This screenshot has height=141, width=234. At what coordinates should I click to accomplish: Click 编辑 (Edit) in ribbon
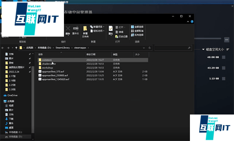[x=119, y=32]
